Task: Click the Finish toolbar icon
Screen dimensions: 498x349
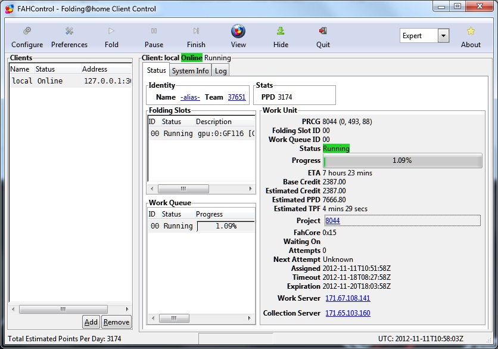Action: coord(196,31)
